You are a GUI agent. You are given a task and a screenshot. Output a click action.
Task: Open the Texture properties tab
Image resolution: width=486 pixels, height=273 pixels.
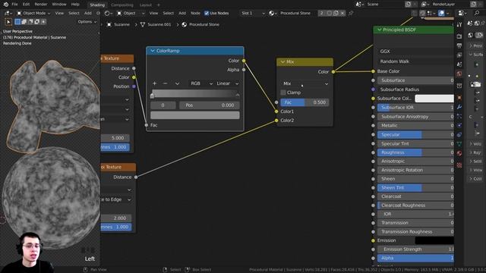tap(459, 165)
